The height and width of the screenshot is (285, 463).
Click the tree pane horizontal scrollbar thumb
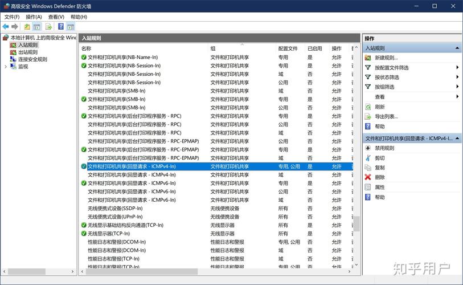27,271
